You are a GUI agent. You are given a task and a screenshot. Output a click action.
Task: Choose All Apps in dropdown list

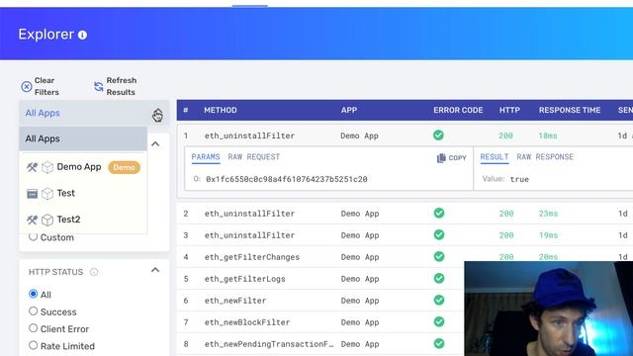[83, 138]
